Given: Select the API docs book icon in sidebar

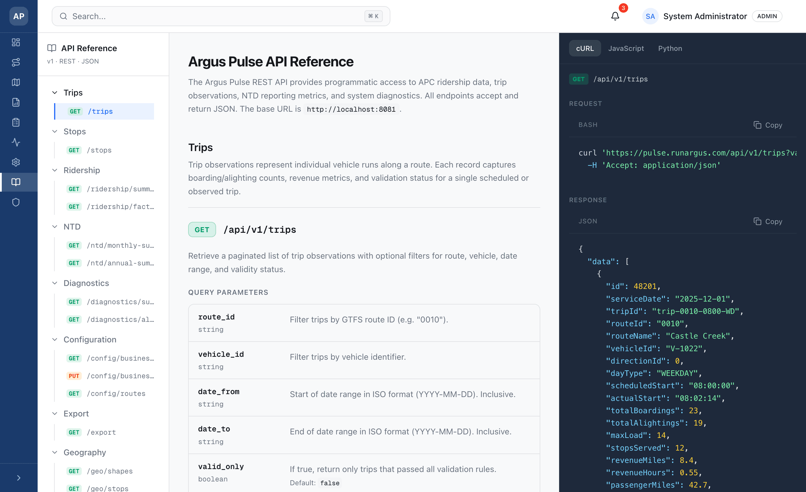Looking at the screenshot, I should (x=16, y=182).
